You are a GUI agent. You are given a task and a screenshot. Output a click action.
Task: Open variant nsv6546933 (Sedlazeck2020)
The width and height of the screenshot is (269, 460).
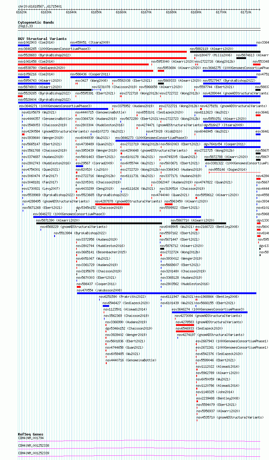[199, 329]
